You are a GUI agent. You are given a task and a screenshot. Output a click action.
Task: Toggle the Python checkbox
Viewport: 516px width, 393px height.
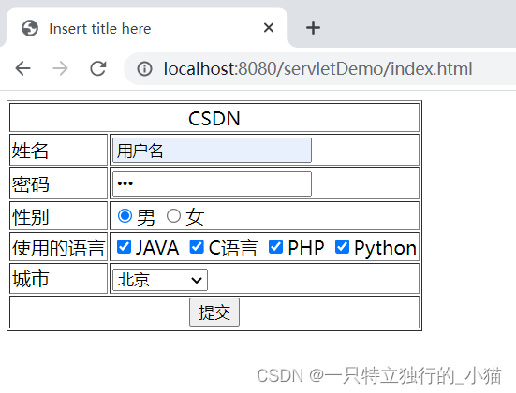(x=342, y=247)
